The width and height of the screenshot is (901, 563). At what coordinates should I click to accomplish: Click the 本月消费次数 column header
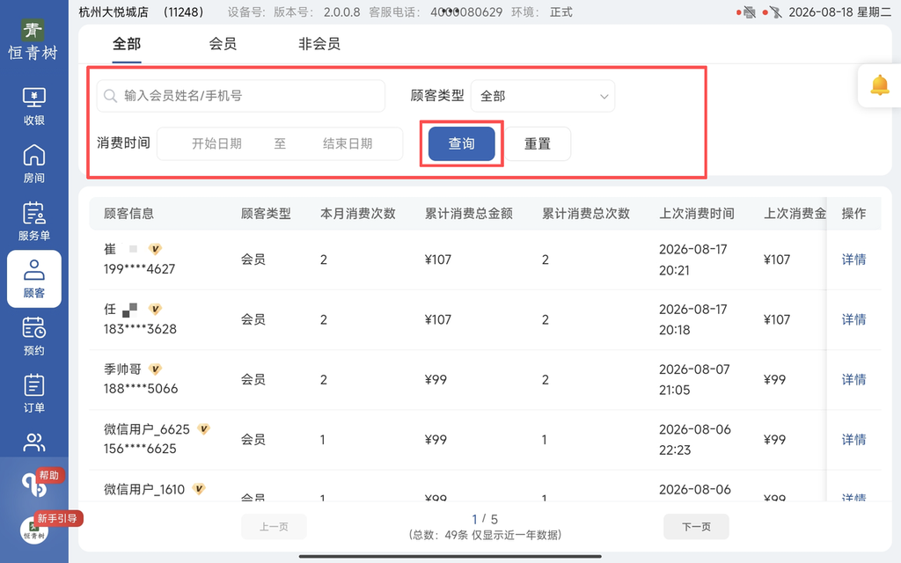click(358, 214)
